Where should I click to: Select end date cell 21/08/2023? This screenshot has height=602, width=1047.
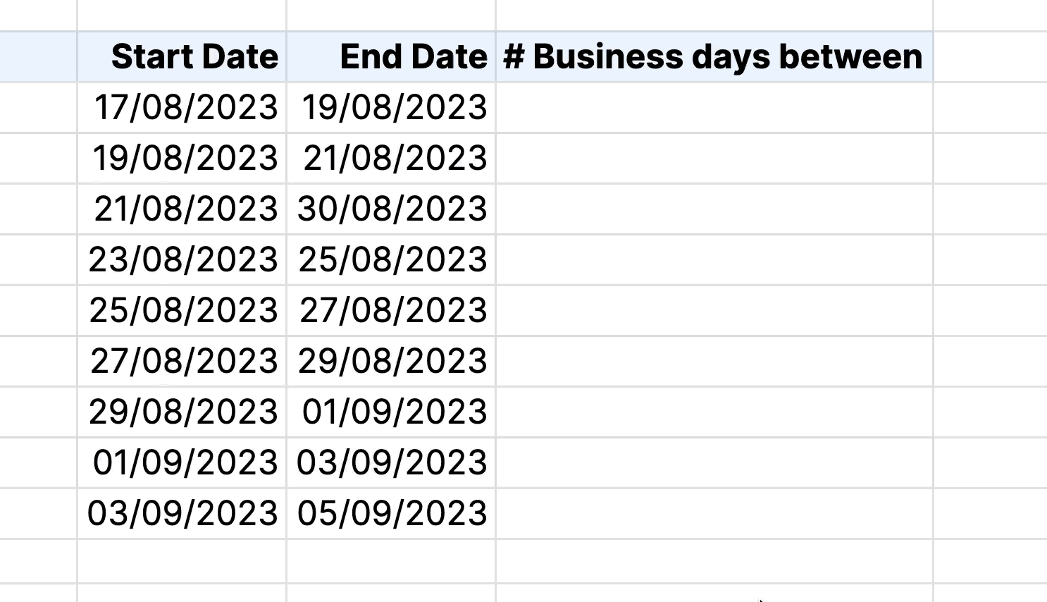[x=391, y=159]
